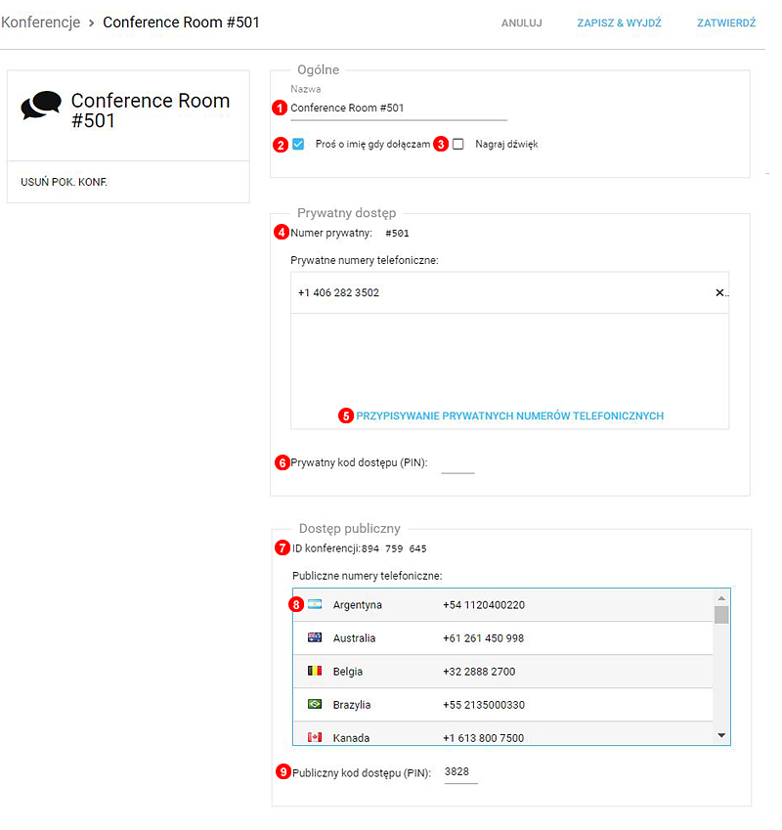Go back to Konferencje breadcrumb
Screen dimensions: 782x830
point(40,22)
